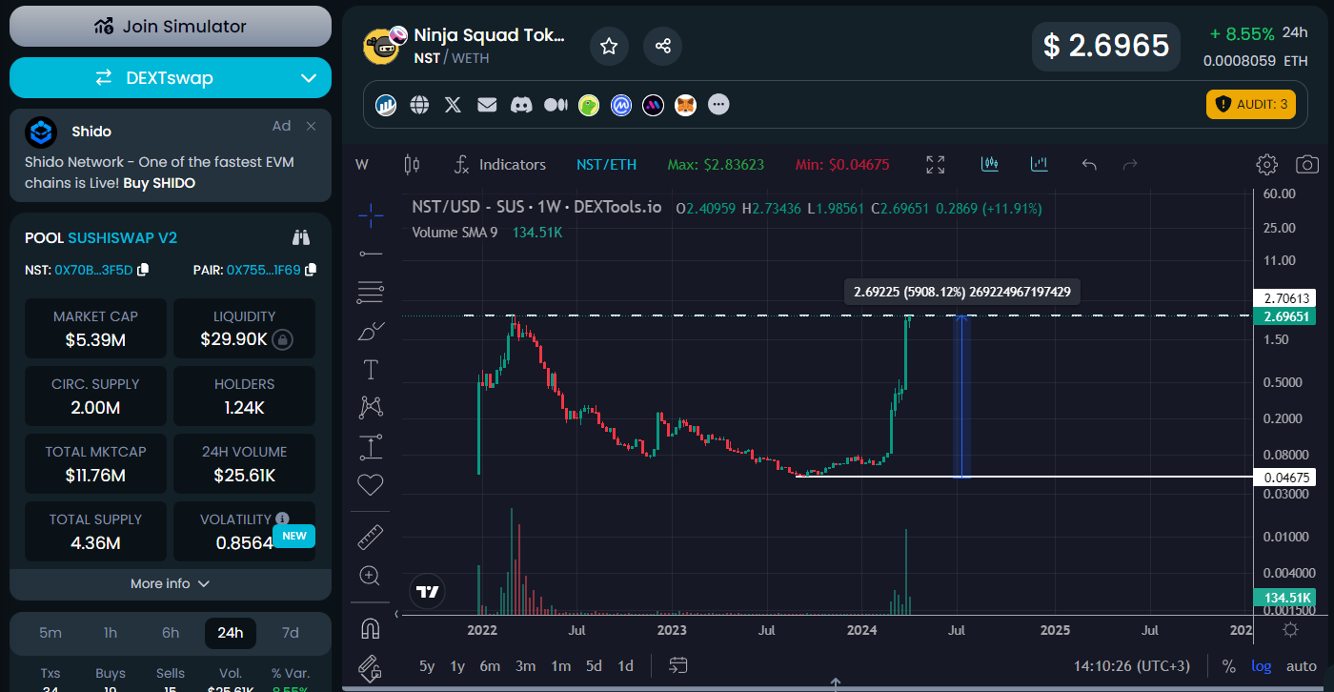Screen dimensions: 1334x692
Task: Select the 6h stats tab
Action: pyautogui.click(x=171, y=633)
